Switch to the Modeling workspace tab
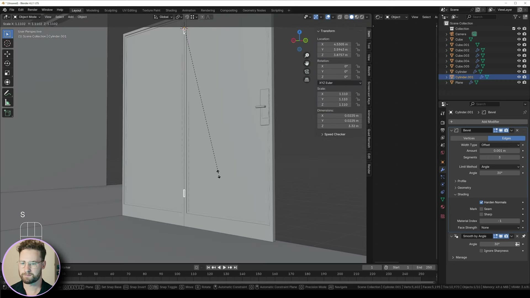 [92, 10]
